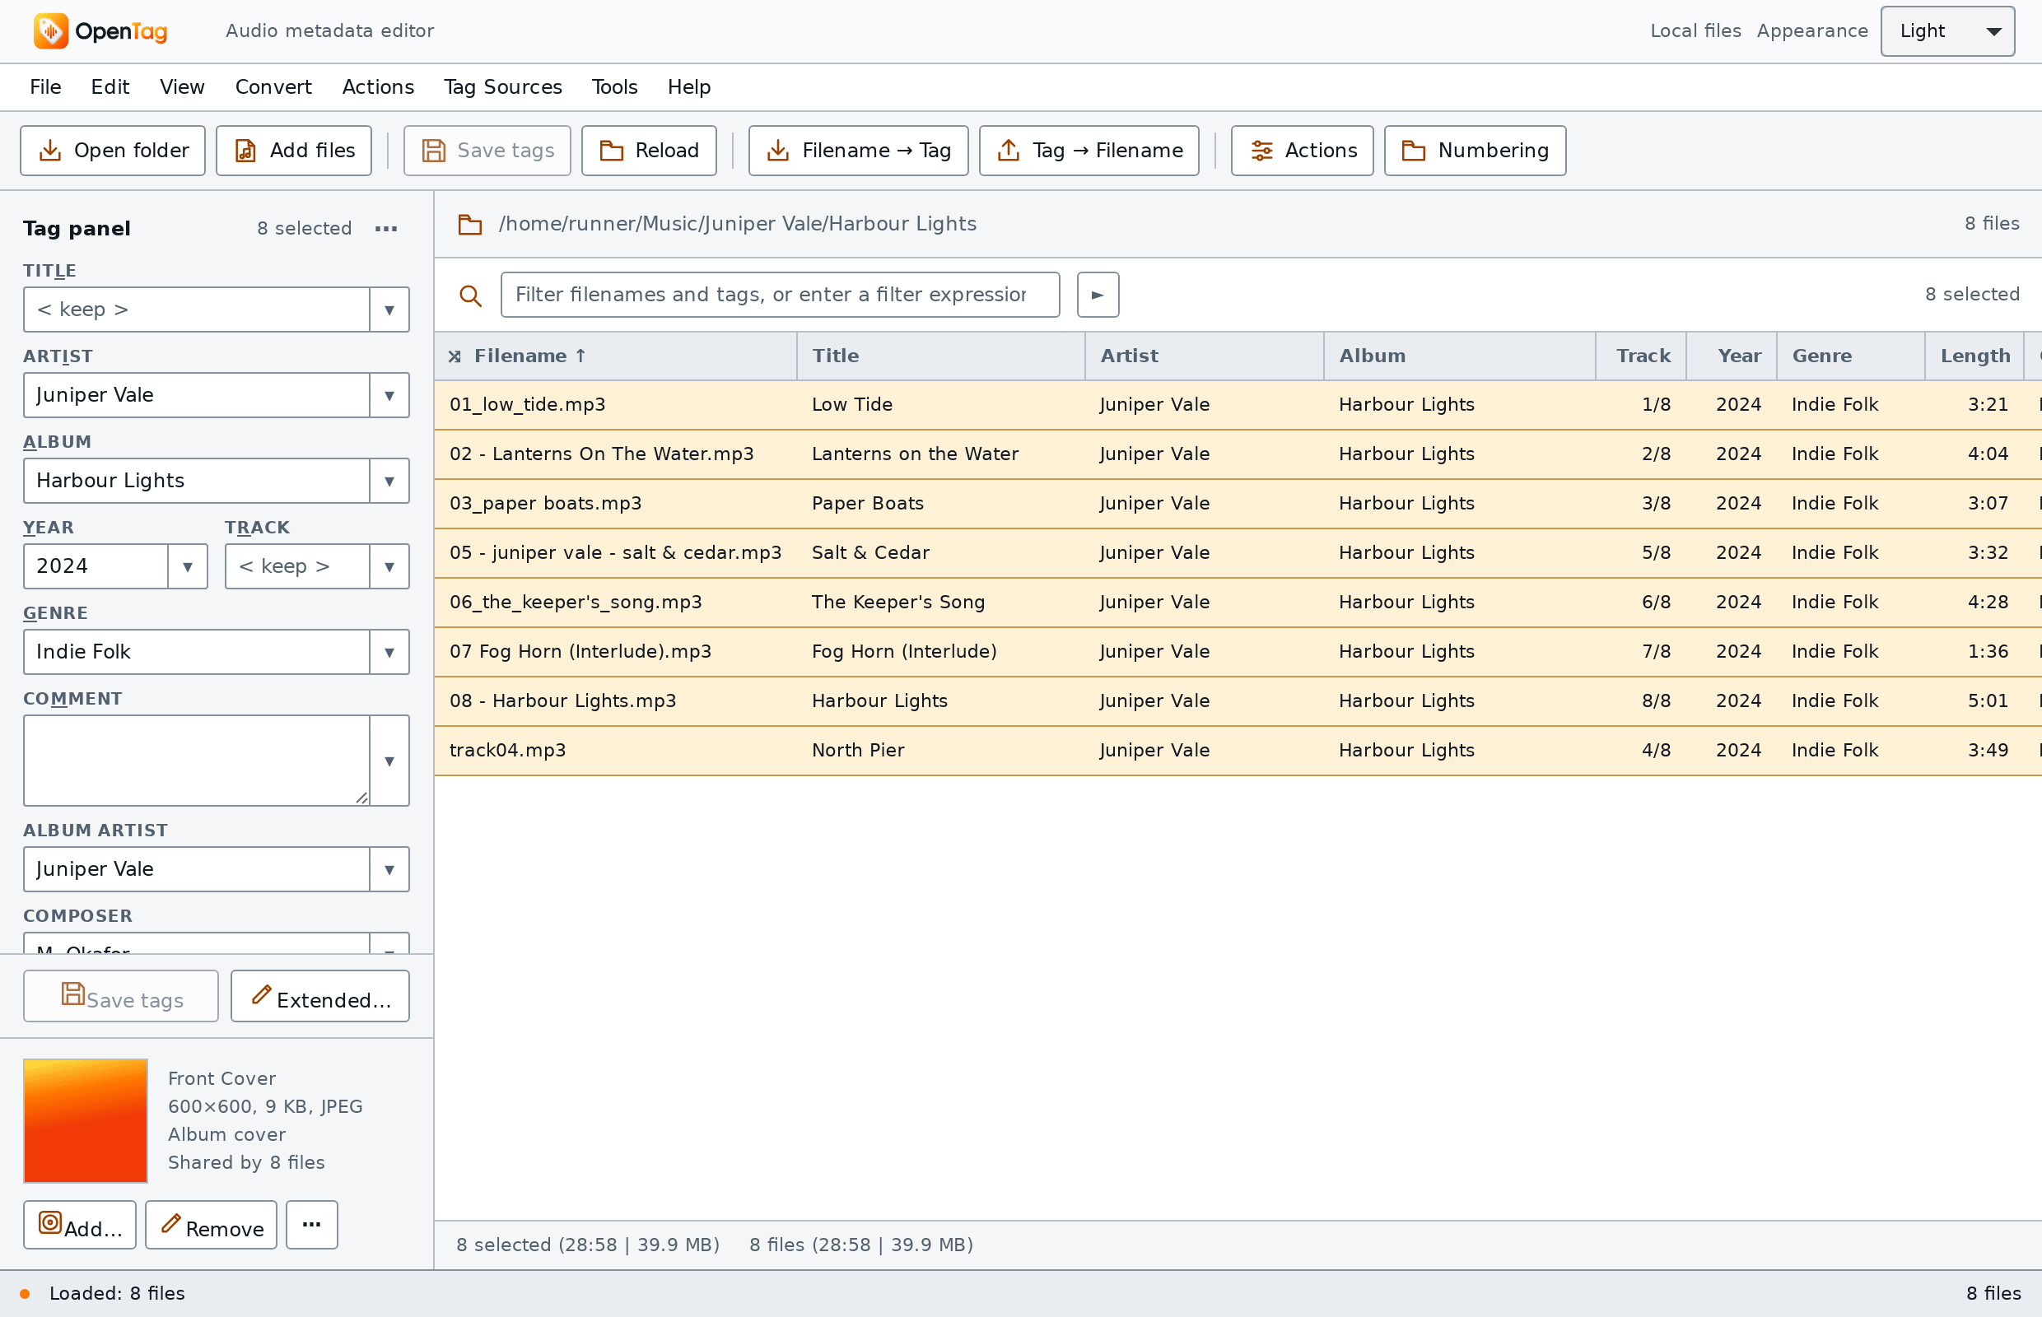Click the column reset icon beside Filename
Image resolution: width=2042 pixels, height=1317 pixels.
455,356
